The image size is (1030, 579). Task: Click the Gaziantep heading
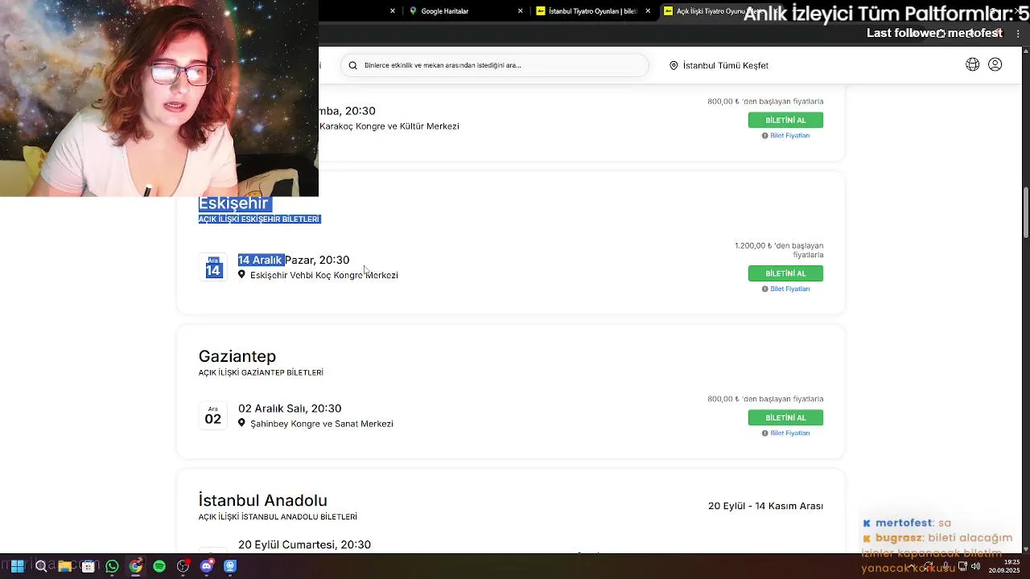[x=237, y=356]
